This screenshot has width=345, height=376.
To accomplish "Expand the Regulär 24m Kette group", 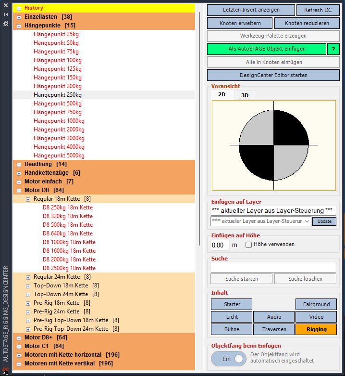I will [x=28, y=277].
